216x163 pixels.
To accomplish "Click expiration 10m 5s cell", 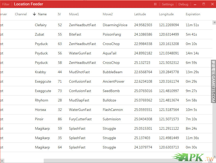I will 191,110.
